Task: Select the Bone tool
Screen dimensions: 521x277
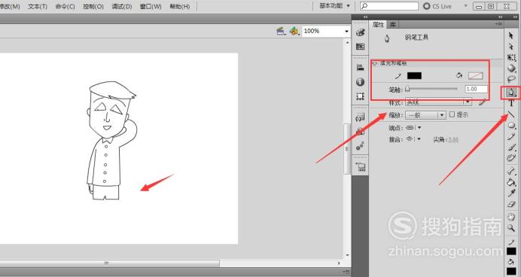Action: click(511, 171)
